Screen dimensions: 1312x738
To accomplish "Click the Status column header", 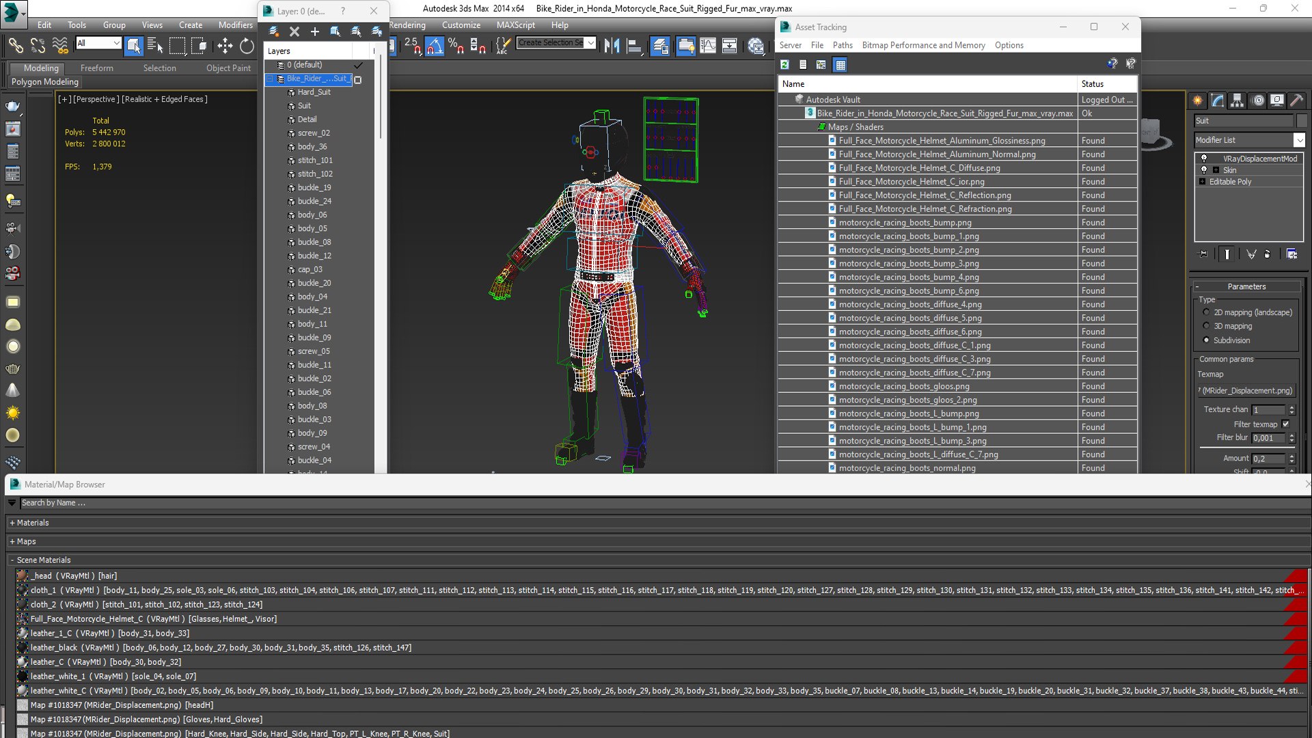I will coord(1107,84).
